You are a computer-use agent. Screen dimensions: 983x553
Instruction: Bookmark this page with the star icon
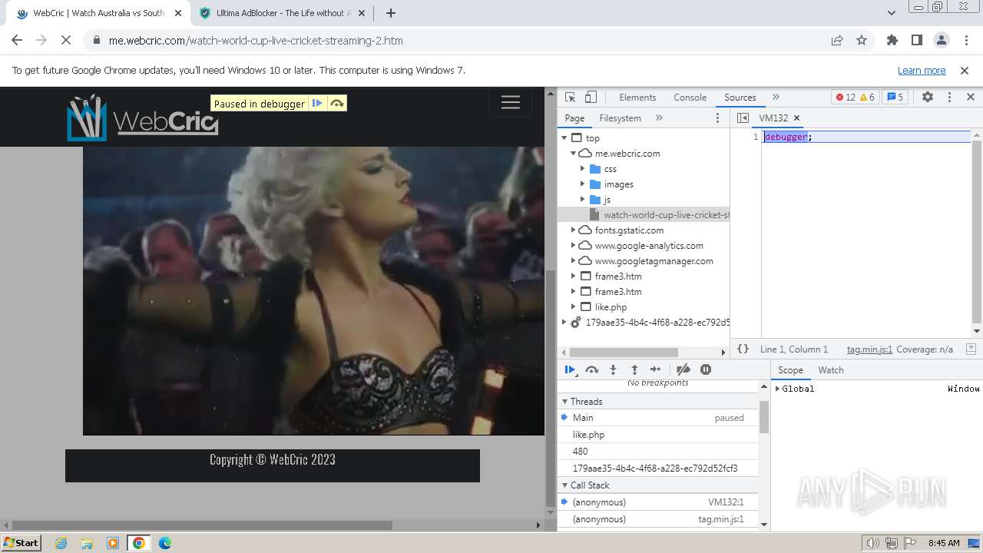click(862, 41)
